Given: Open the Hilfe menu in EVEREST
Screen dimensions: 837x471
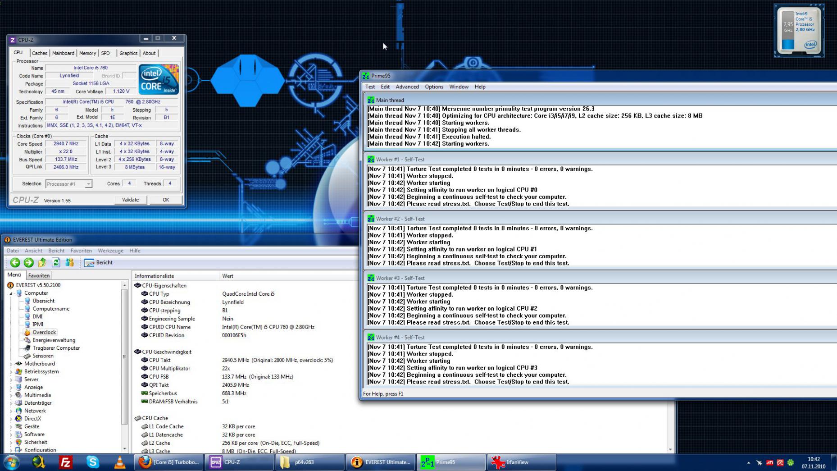Looking at the screenshot, I should [x=135, y=251].
